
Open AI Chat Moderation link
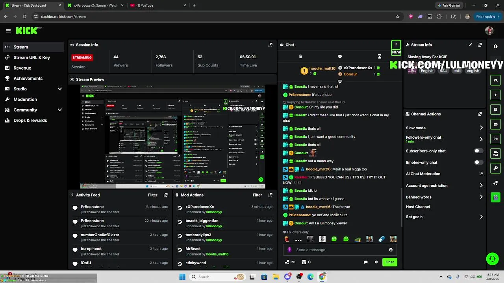445,174
